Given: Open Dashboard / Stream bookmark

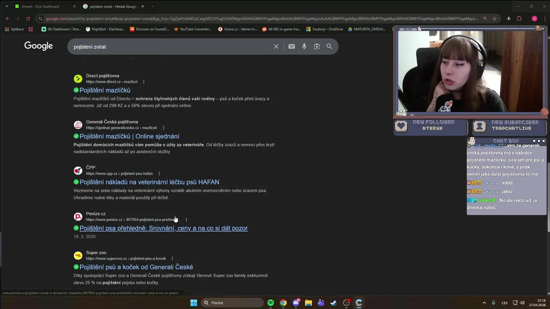Looking at the screenshot, I should [x=61, y=29].
